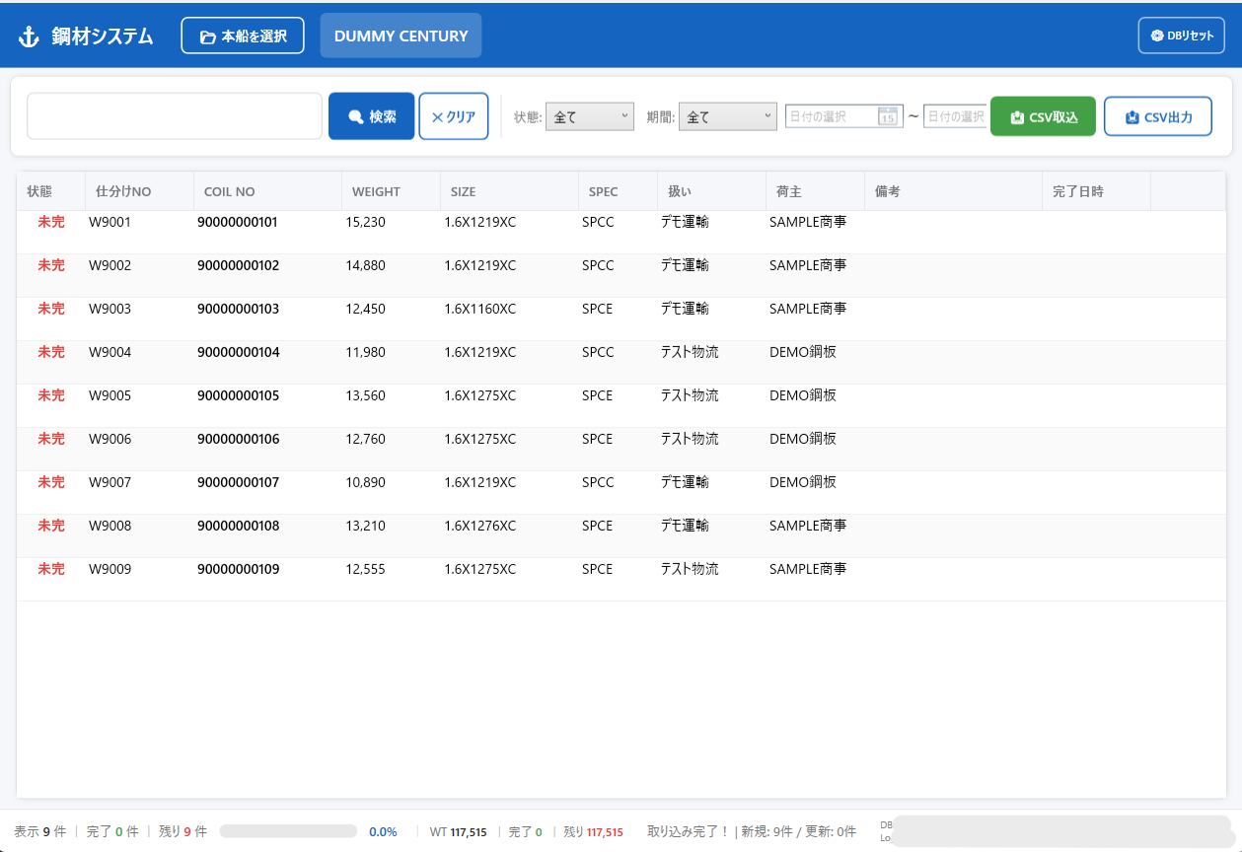Sort by the SIZE column header

coord(510,191)
